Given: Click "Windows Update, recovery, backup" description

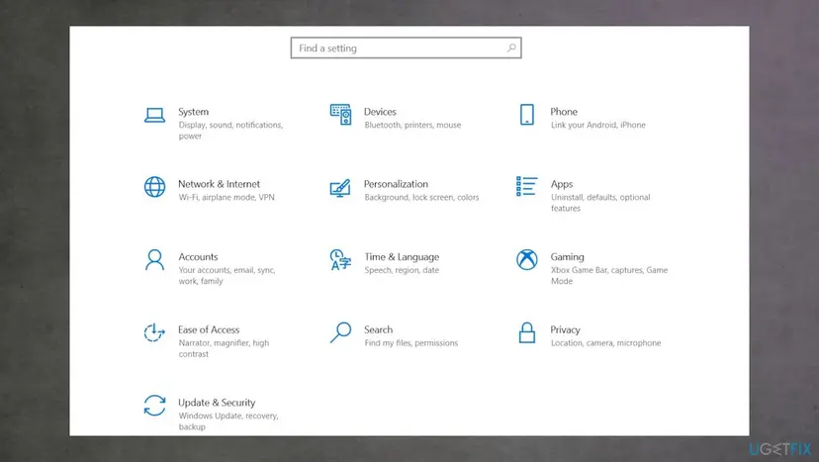Looking at the screenshot, I should click(228, 421).
